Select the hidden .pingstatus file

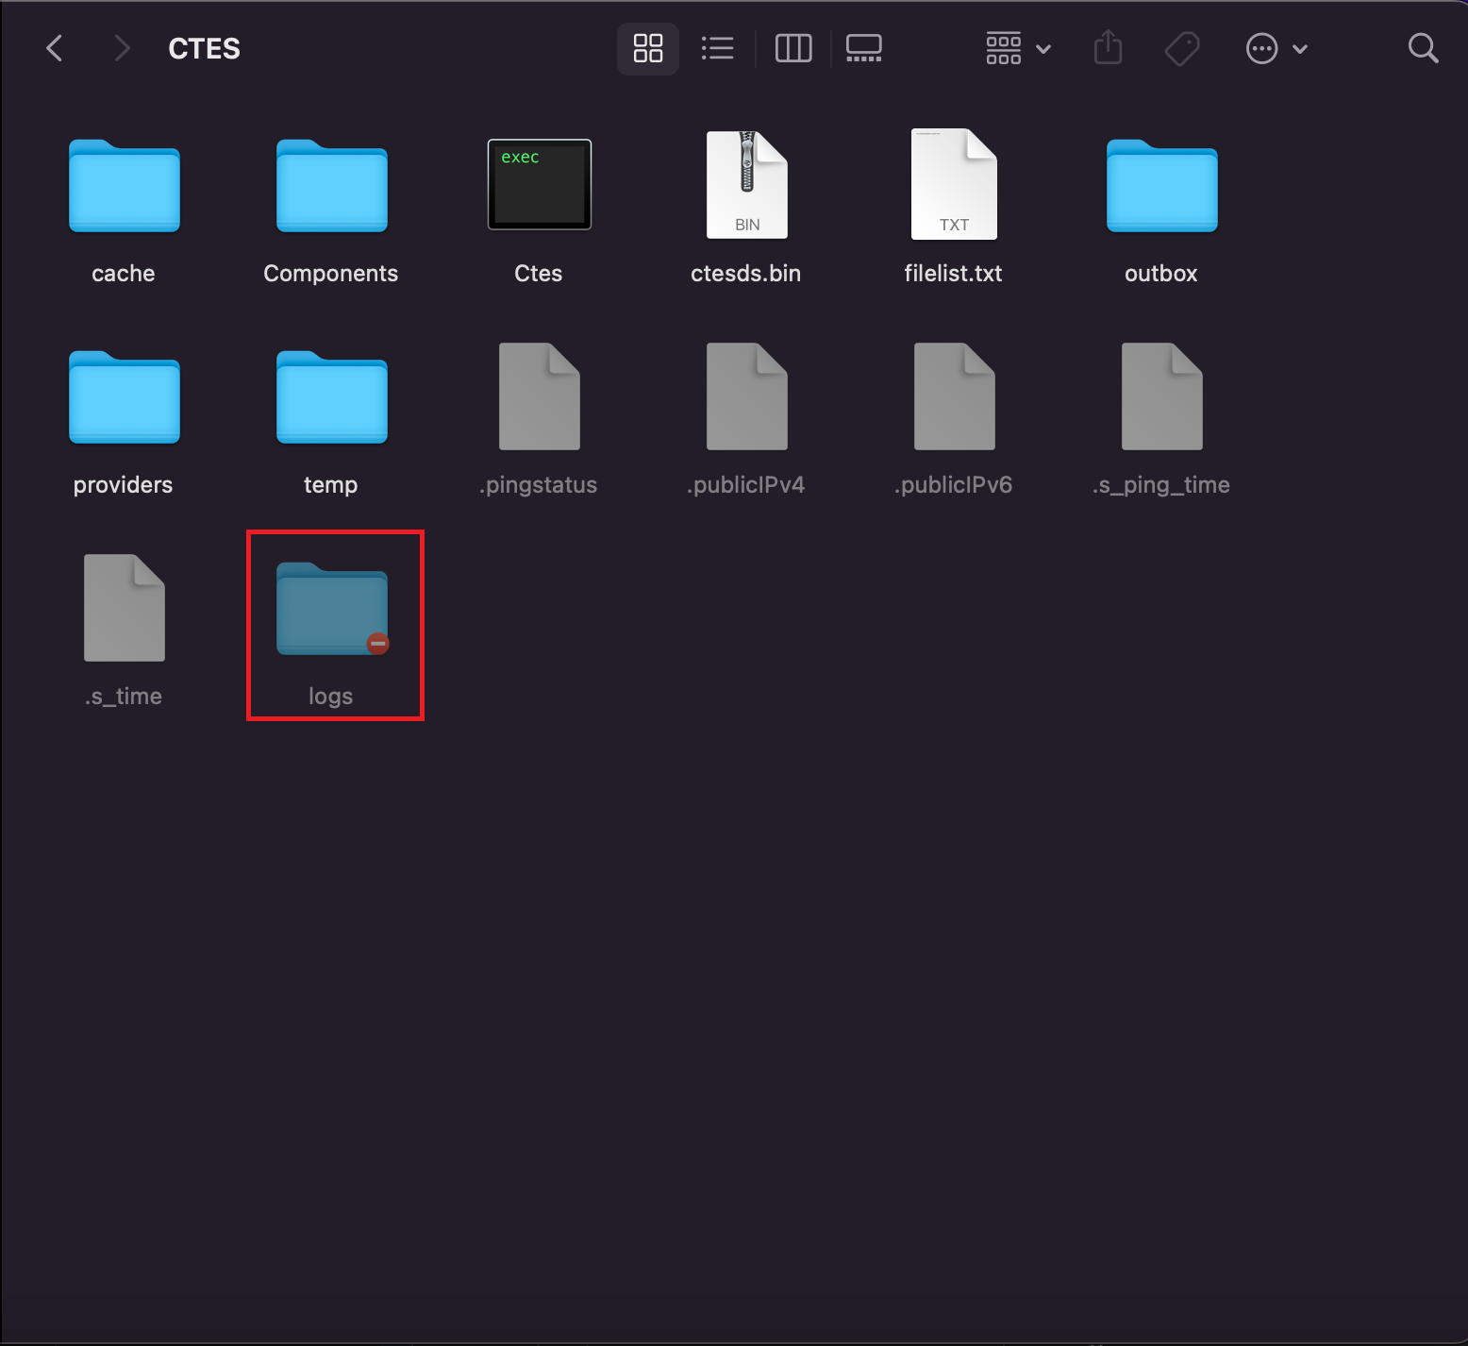click(x=539, y=396)
